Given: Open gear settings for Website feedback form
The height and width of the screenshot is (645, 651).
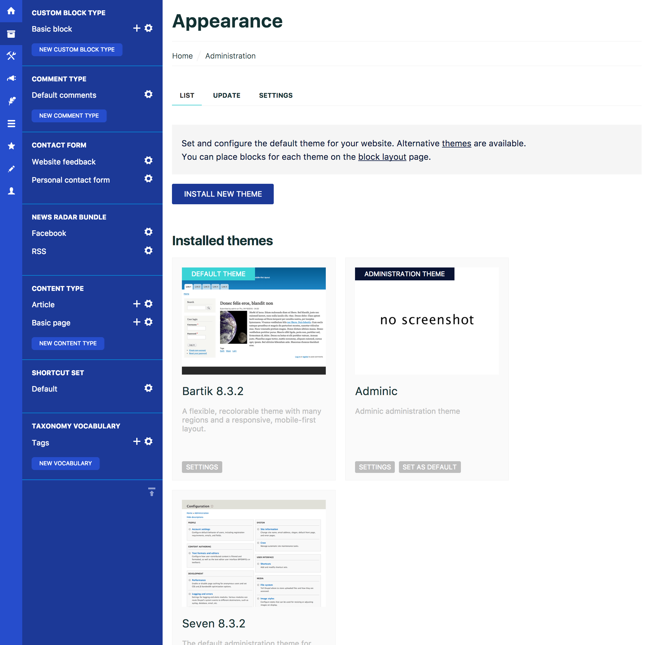Looking at the screenshot, I should click(149, 160).
